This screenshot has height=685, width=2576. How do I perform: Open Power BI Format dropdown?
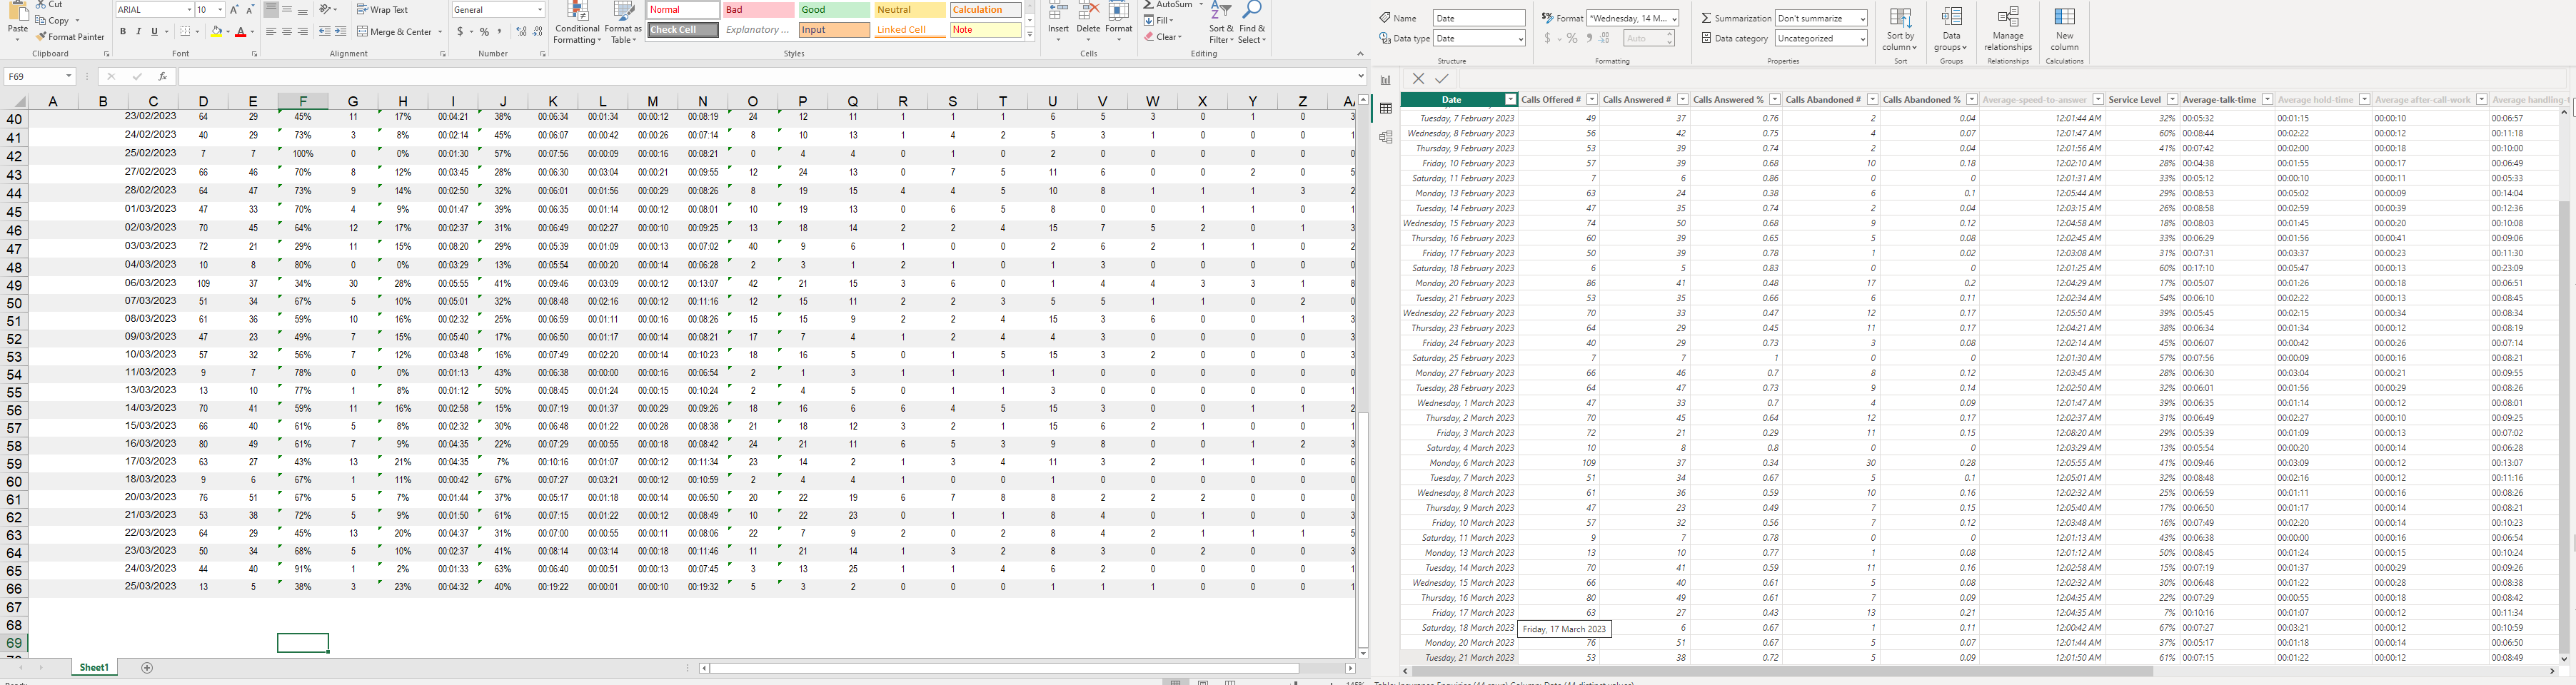point(1674,18)
